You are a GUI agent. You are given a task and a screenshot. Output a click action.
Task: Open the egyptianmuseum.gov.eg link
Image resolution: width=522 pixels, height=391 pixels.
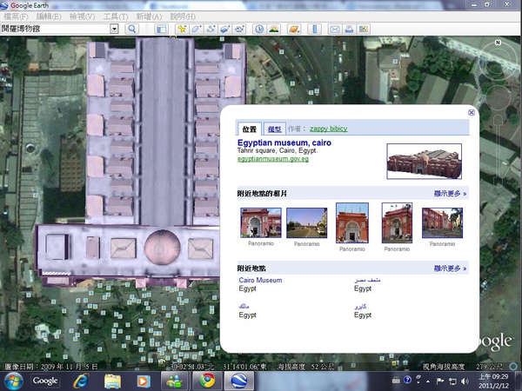[x=273, y=159]
